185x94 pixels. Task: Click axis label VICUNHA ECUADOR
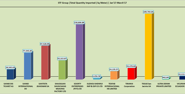pyautogui.click(x=180, y=85)
